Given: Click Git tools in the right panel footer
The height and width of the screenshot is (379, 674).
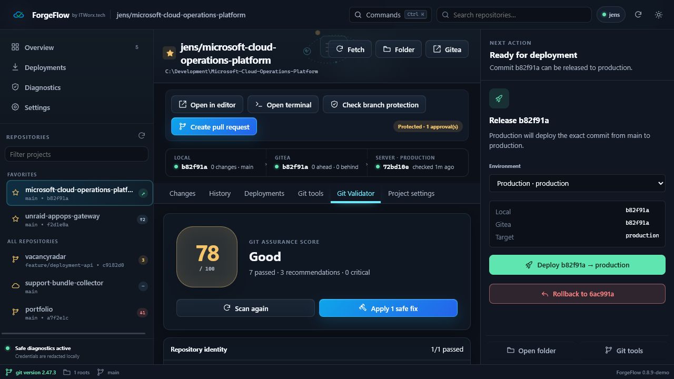Looking at the screenshot, I should click(624, 351).
